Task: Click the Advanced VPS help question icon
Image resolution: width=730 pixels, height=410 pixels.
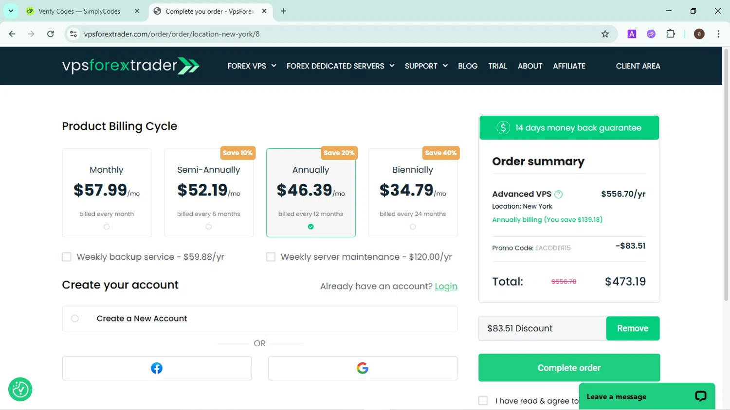Action: pyautogui.click(x=559, y=195)
